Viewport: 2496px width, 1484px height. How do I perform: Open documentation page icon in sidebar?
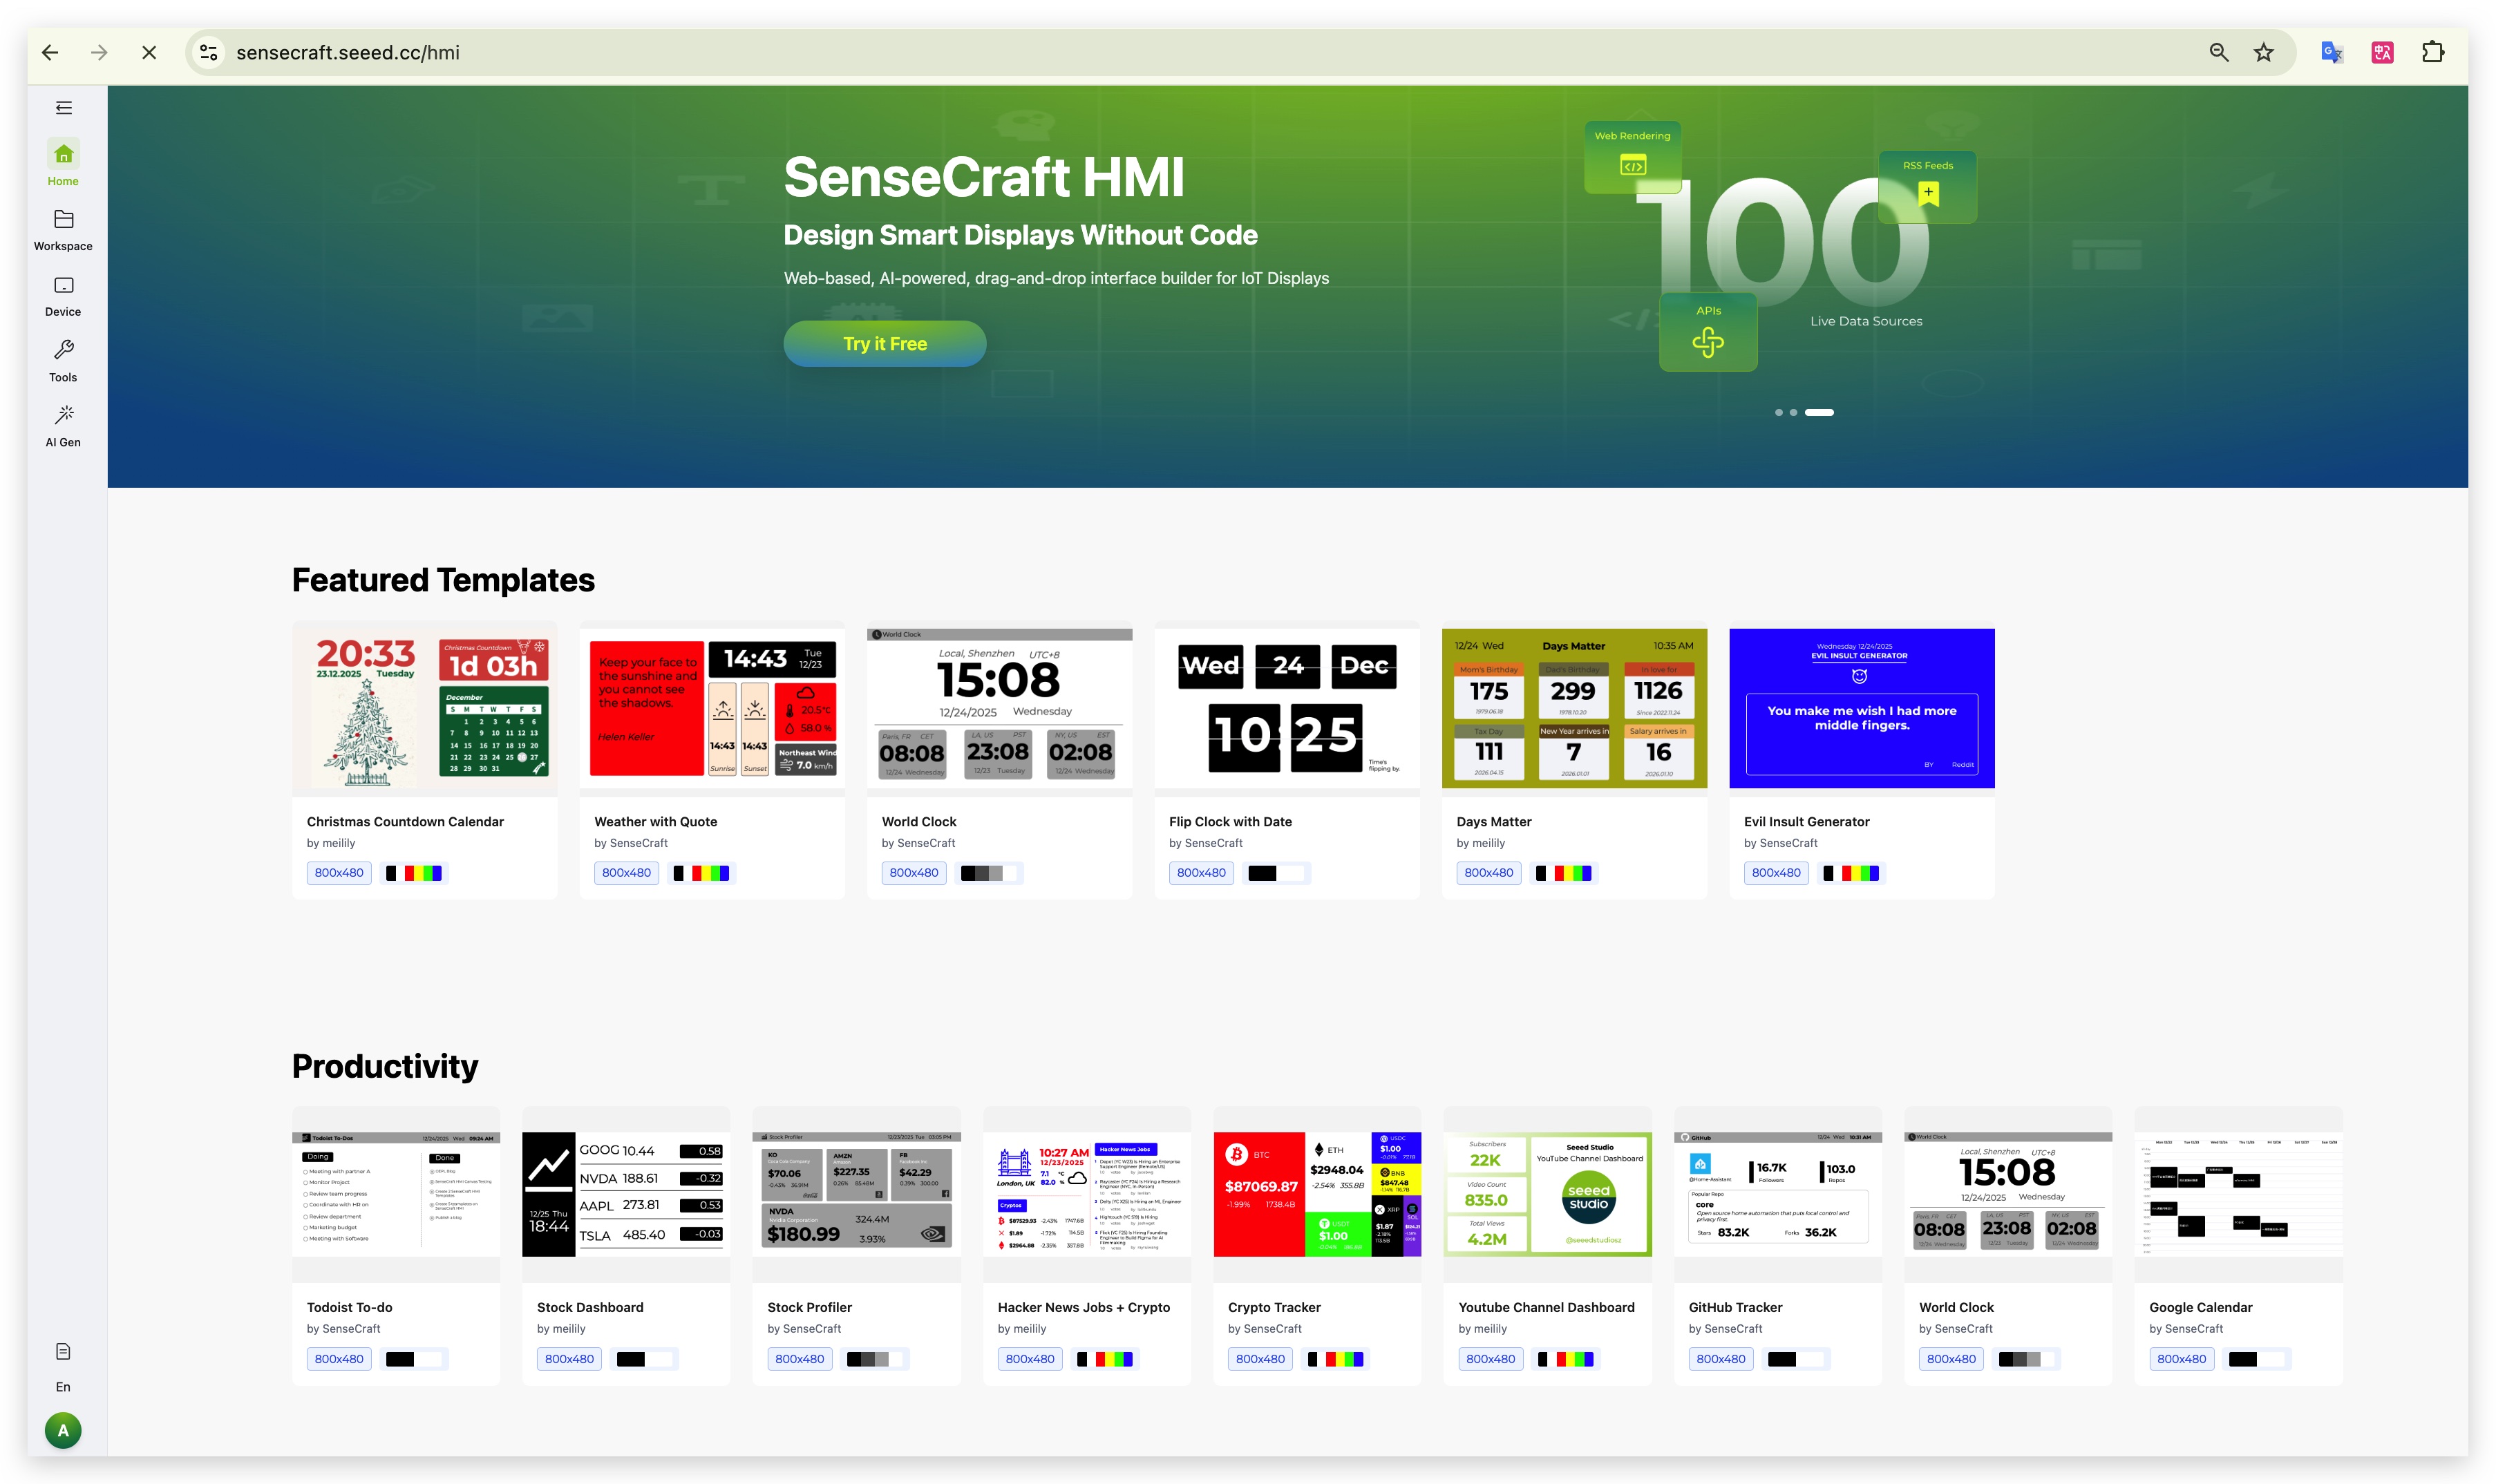pyautogui.click(x=63, y=1352)
